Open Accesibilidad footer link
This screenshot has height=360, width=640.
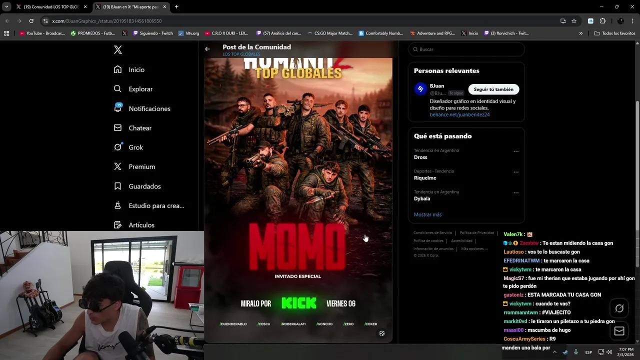coord(461,240)
